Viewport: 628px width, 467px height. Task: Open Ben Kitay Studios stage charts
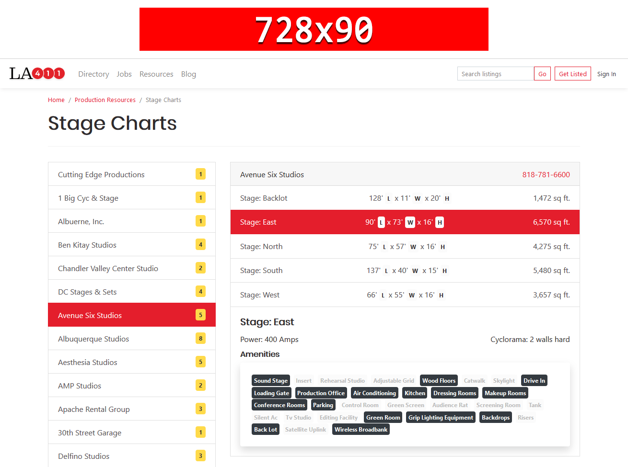pos(132,244)
